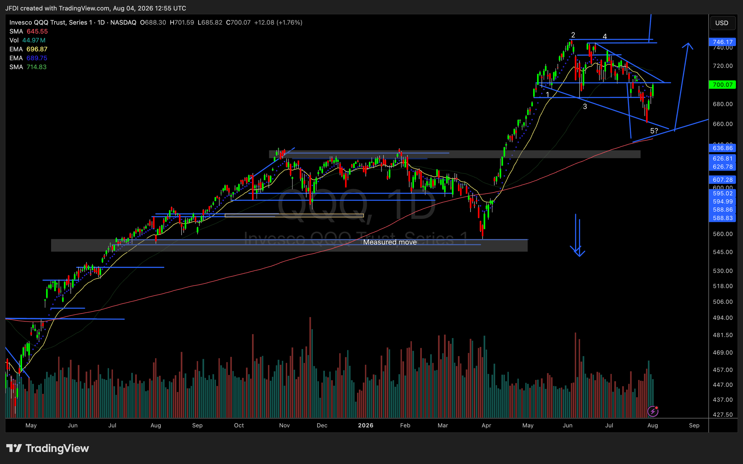
Task: Click 720.00 on the price axis
Action: (x=723, y=66)
